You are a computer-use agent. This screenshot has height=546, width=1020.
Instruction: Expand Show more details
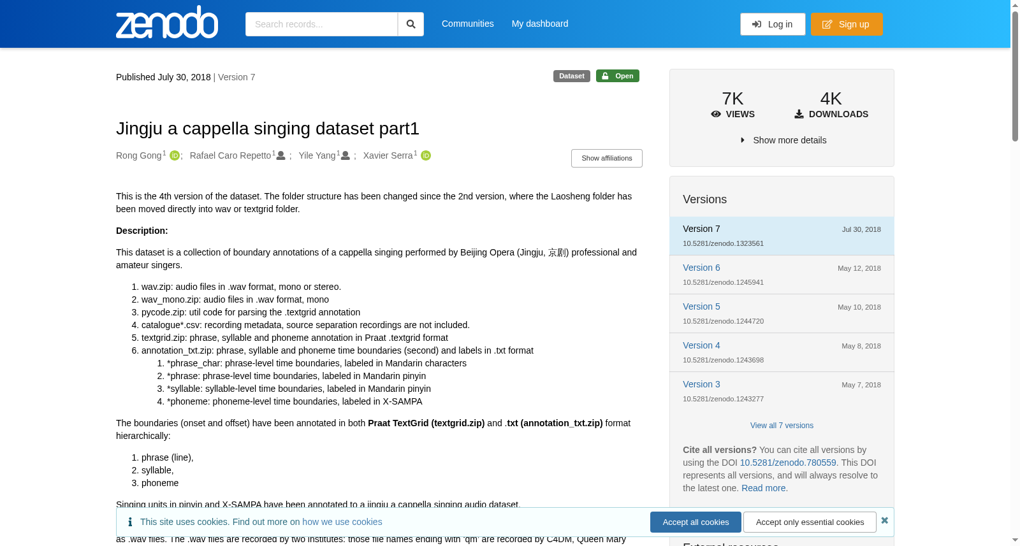782,140
